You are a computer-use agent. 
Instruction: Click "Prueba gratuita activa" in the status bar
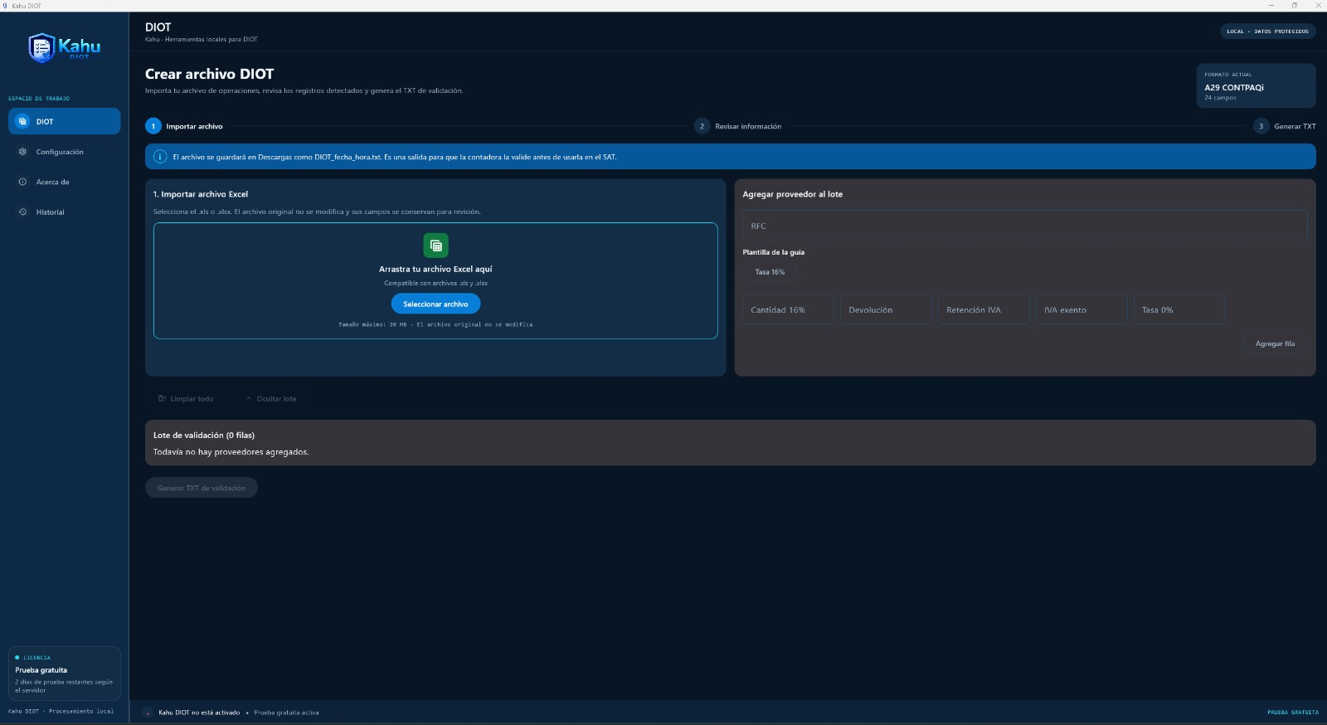[286, 713]
